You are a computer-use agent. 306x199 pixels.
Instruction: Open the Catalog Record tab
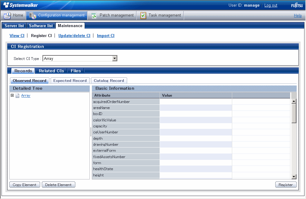(109, 81)
